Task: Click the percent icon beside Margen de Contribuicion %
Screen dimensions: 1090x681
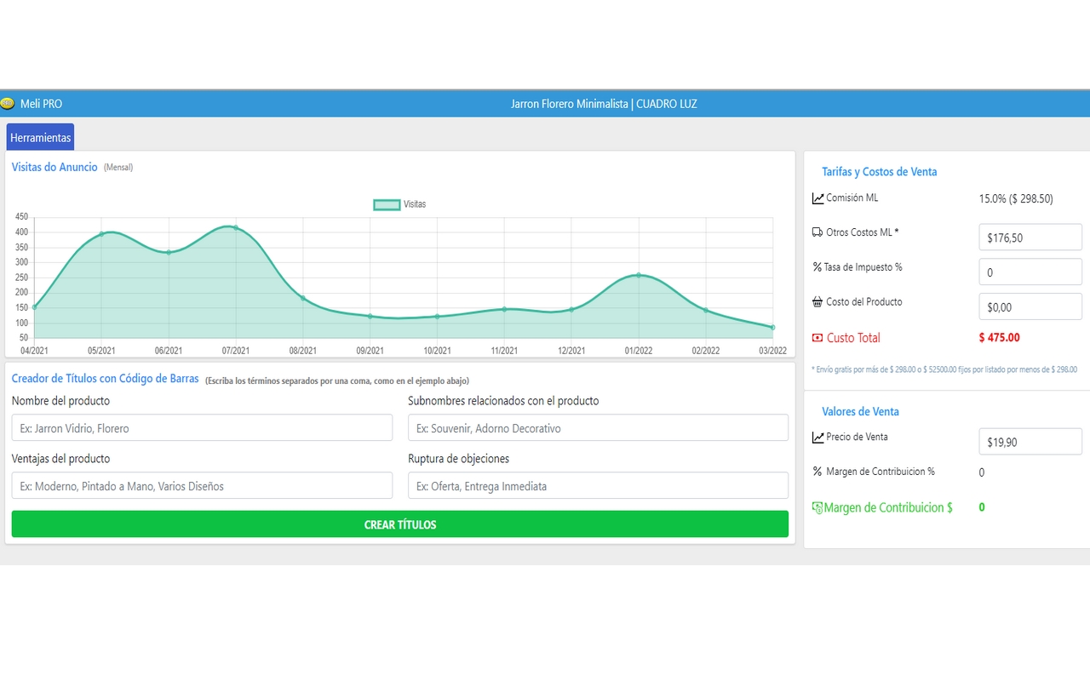Action: click(817, 472)
